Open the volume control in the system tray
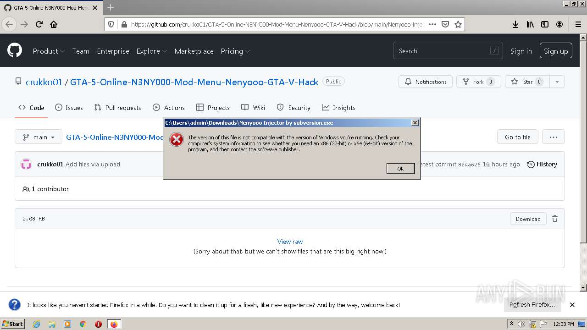587x330 pixels. click(521, 324)
